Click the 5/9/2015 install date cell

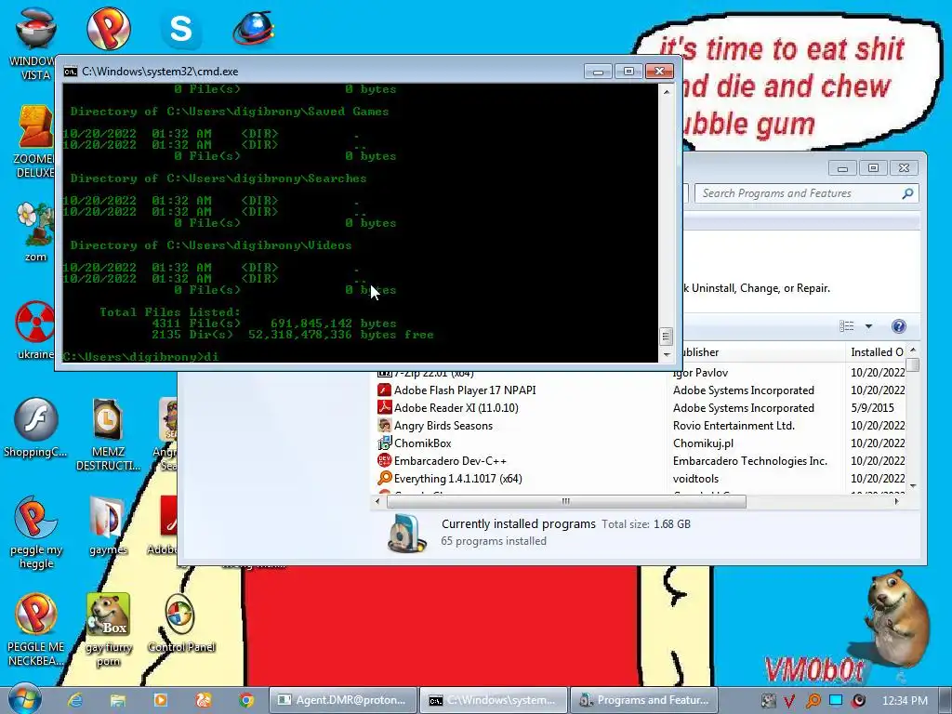coord(872,407)
